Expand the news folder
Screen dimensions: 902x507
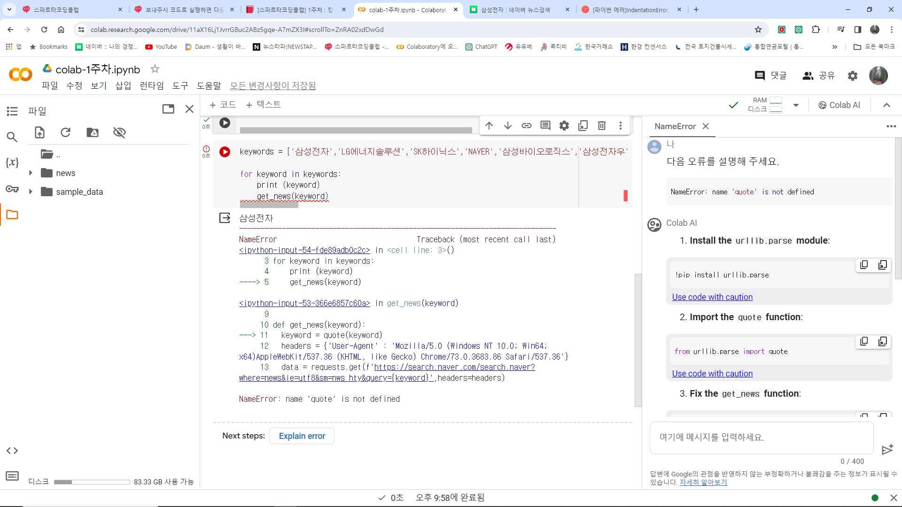pos(31,173)
